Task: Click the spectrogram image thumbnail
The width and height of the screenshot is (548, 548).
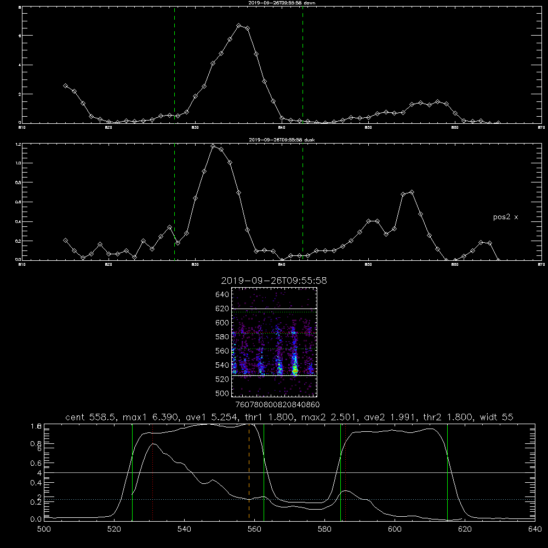Action: [x=275, y=342]
